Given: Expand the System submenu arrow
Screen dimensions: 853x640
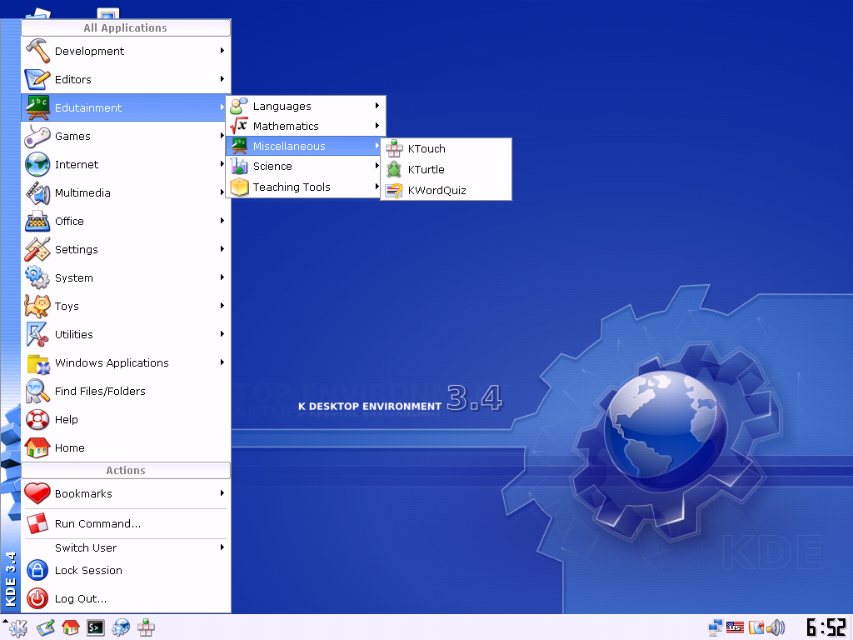Looking at the screenshot, I should pyautogui.click(x=222, y=277).
